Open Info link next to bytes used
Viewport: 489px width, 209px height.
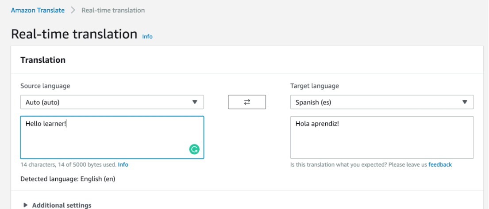(x=123, y=165)
